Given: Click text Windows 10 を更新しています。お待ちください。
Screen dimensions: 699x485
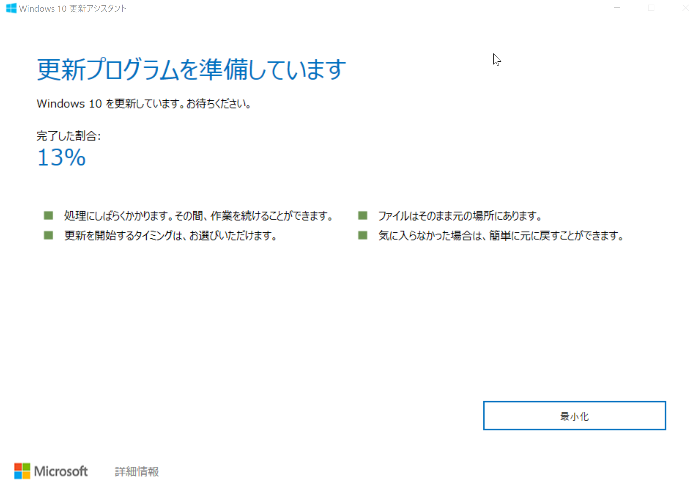Looking at the screenshot, I should 144,104.
